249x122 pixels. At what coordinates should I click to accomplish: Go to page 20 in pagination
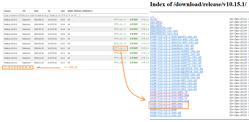(x=20, y=67)
